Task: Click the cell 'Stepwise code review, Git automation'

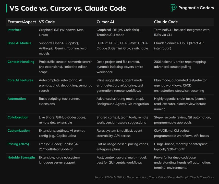Action: tap(182, 120)
